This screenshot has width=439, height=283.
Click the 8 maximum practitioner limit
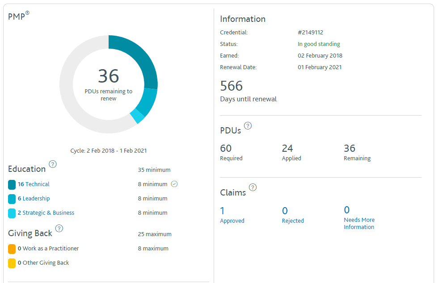click(153, 249)
